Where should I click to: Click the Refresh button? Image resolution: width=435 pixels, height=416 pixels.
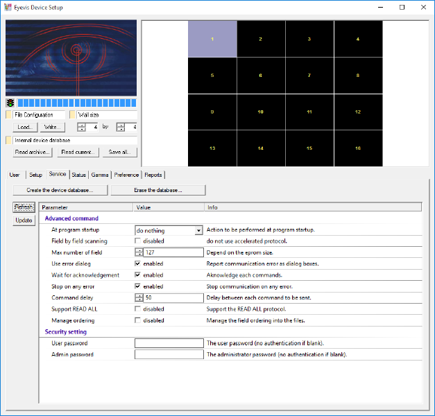pos(24,207)
